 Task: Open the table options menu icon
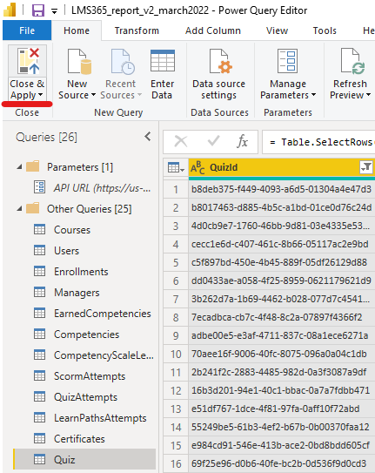pyautogui.click(x=176, y=167)
